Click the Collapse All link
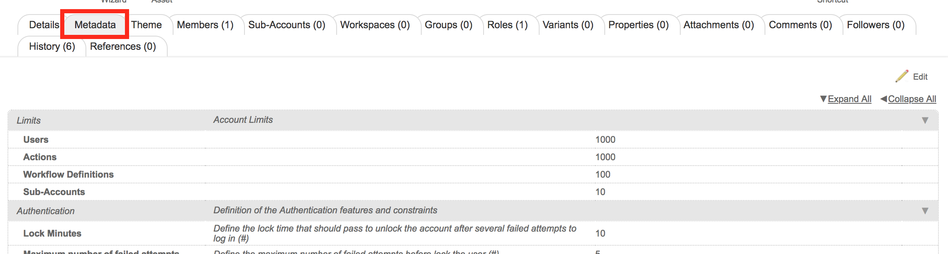948x254 pixels. click(x=912, y=99)
